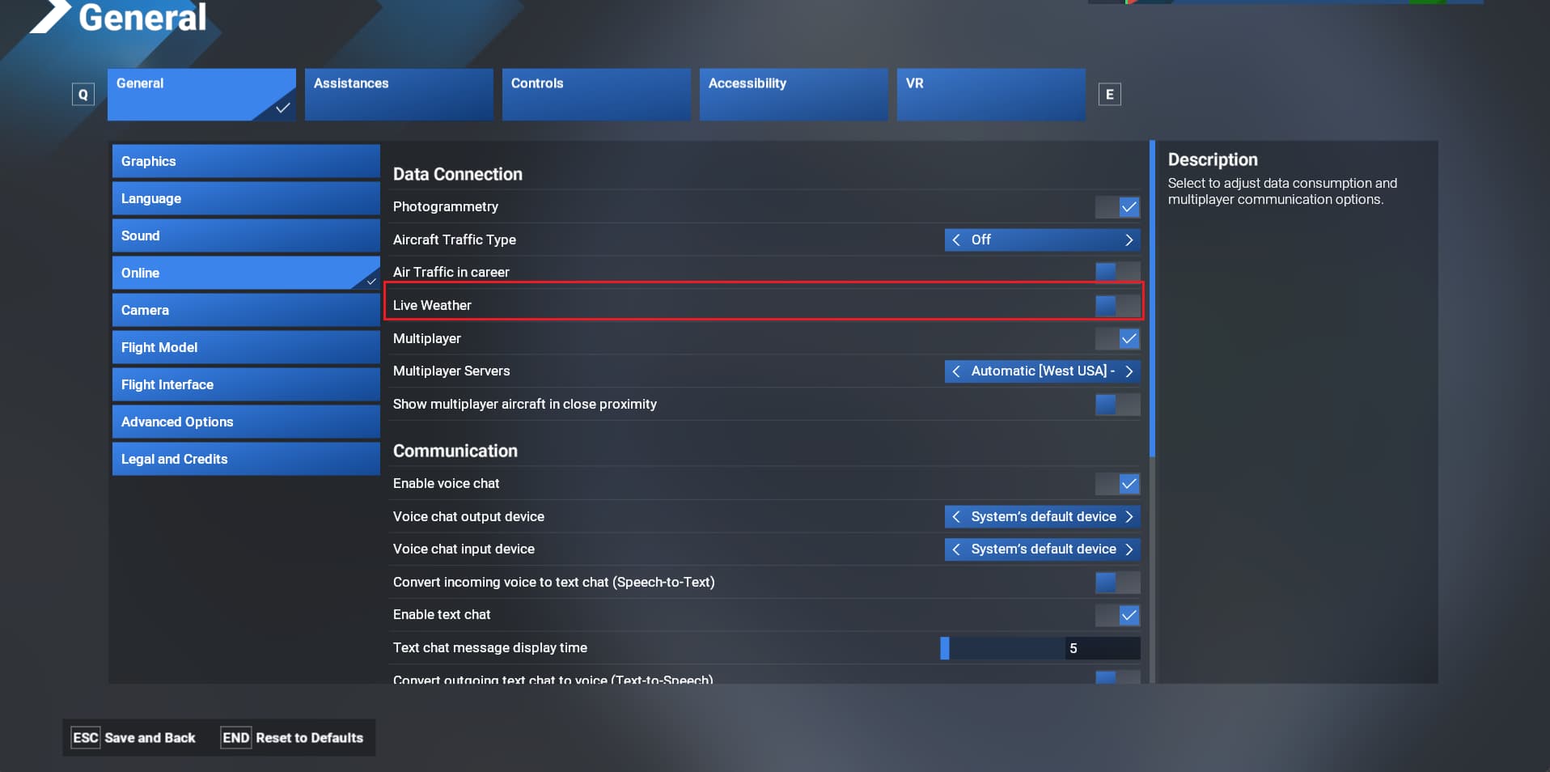Switch to the Controls tab
1550x772 pixels.
click(596, 95)
